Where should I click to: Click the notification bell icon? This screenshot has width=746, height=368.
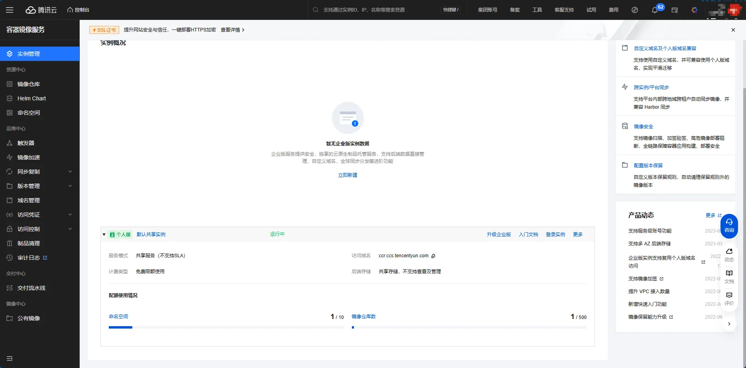pos(654,10)
